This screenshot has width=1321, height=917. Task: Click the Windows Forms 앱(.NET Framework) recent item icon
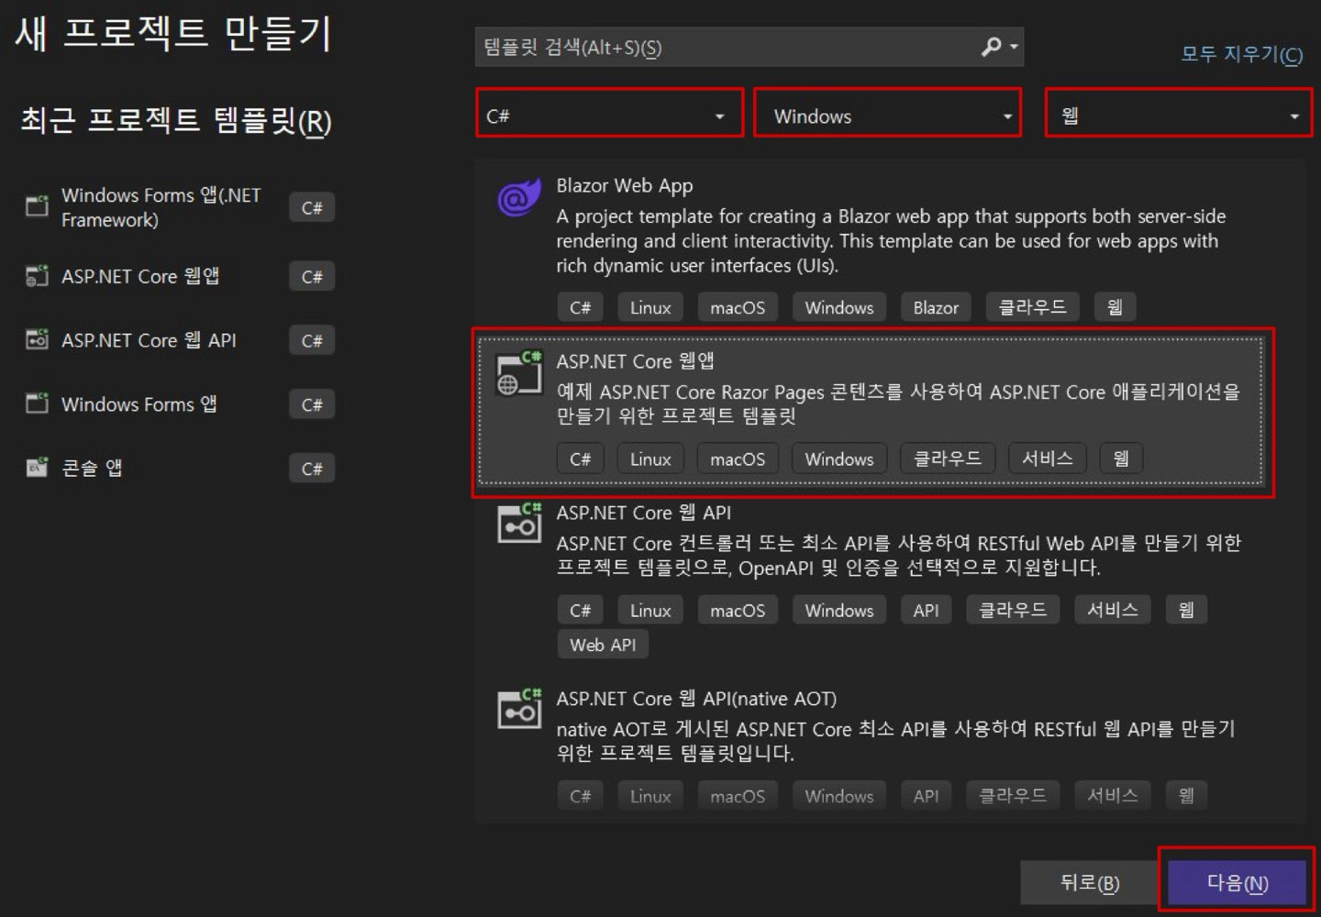(37, 206)
